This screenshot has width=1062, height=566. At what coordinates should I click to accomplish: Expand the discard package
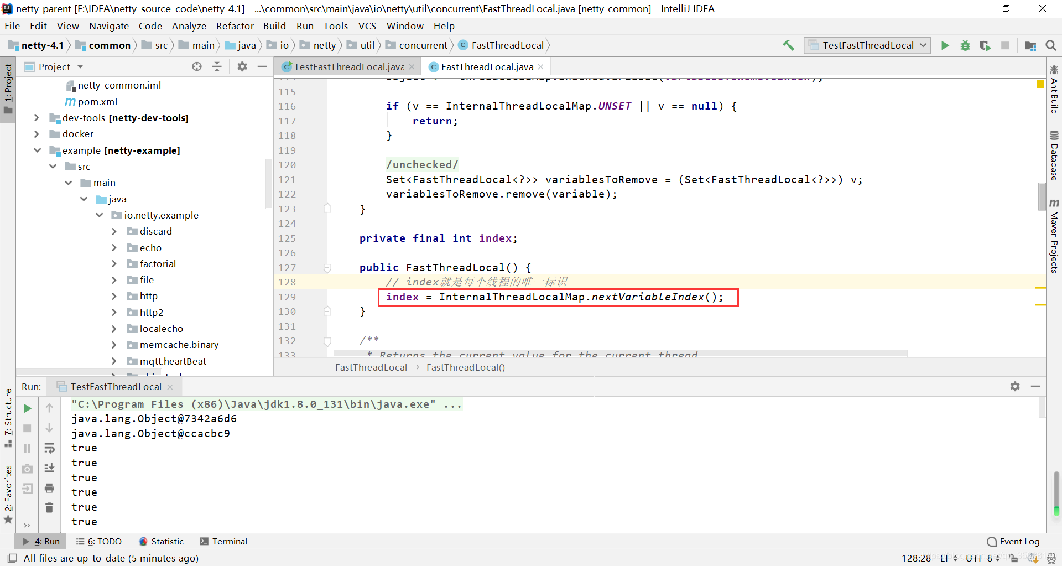pyautogui.click(x=114, y=231)
